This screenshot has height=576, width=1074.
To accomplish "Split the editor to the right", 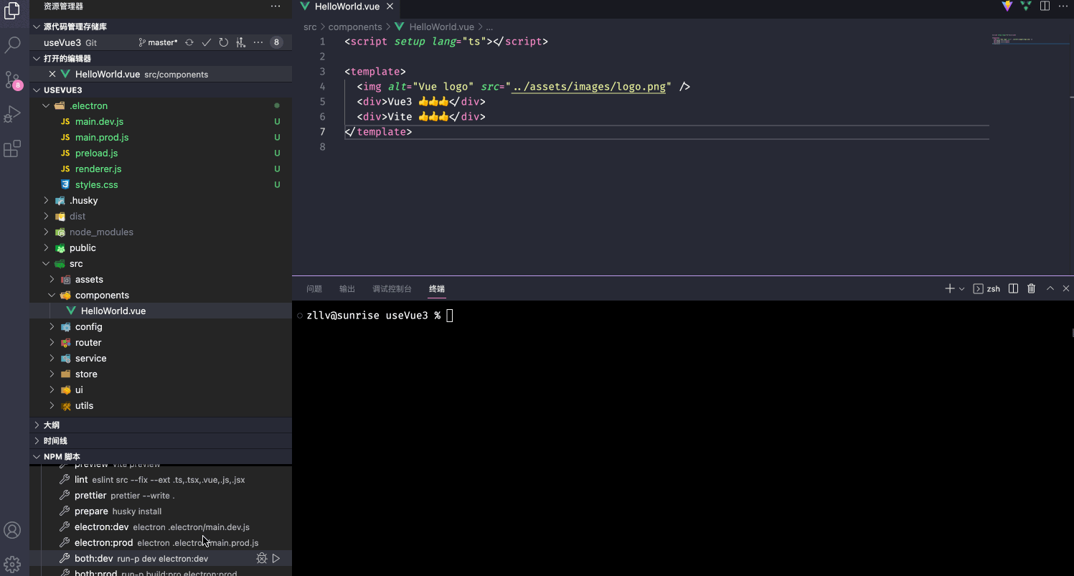I will [x=1045, y=6].
